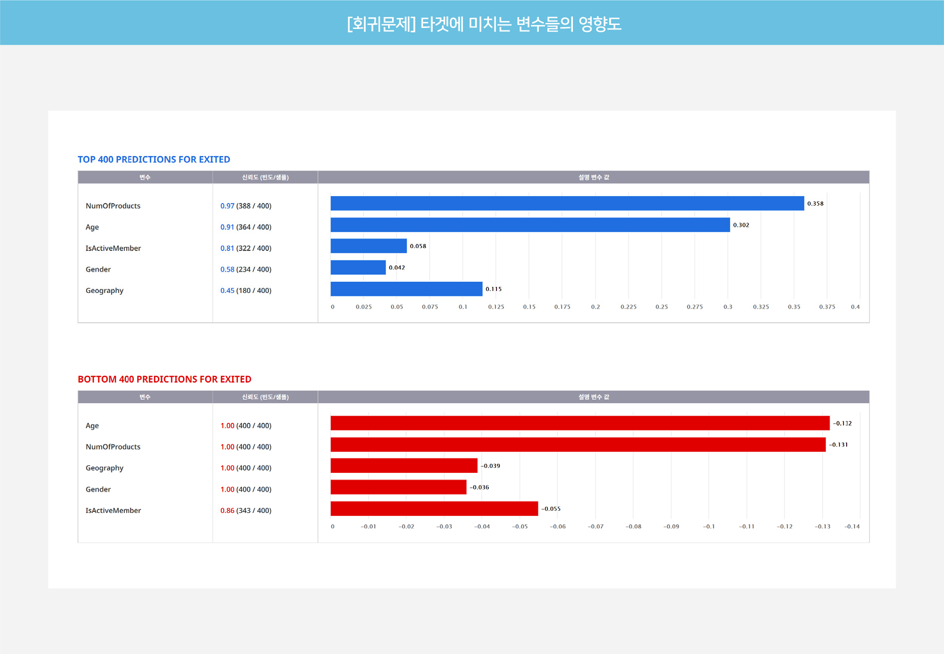Click the 변수 column header in top table
The height and width of the screenshot is (654, 944).
coord(145,177)
